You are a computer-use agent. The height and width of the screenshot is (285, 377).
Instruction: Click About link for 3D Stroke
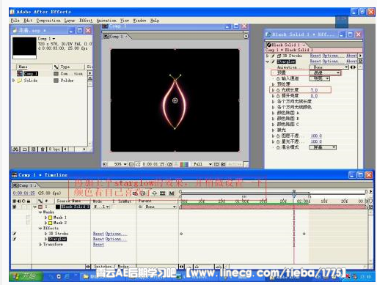coord(351,56)
